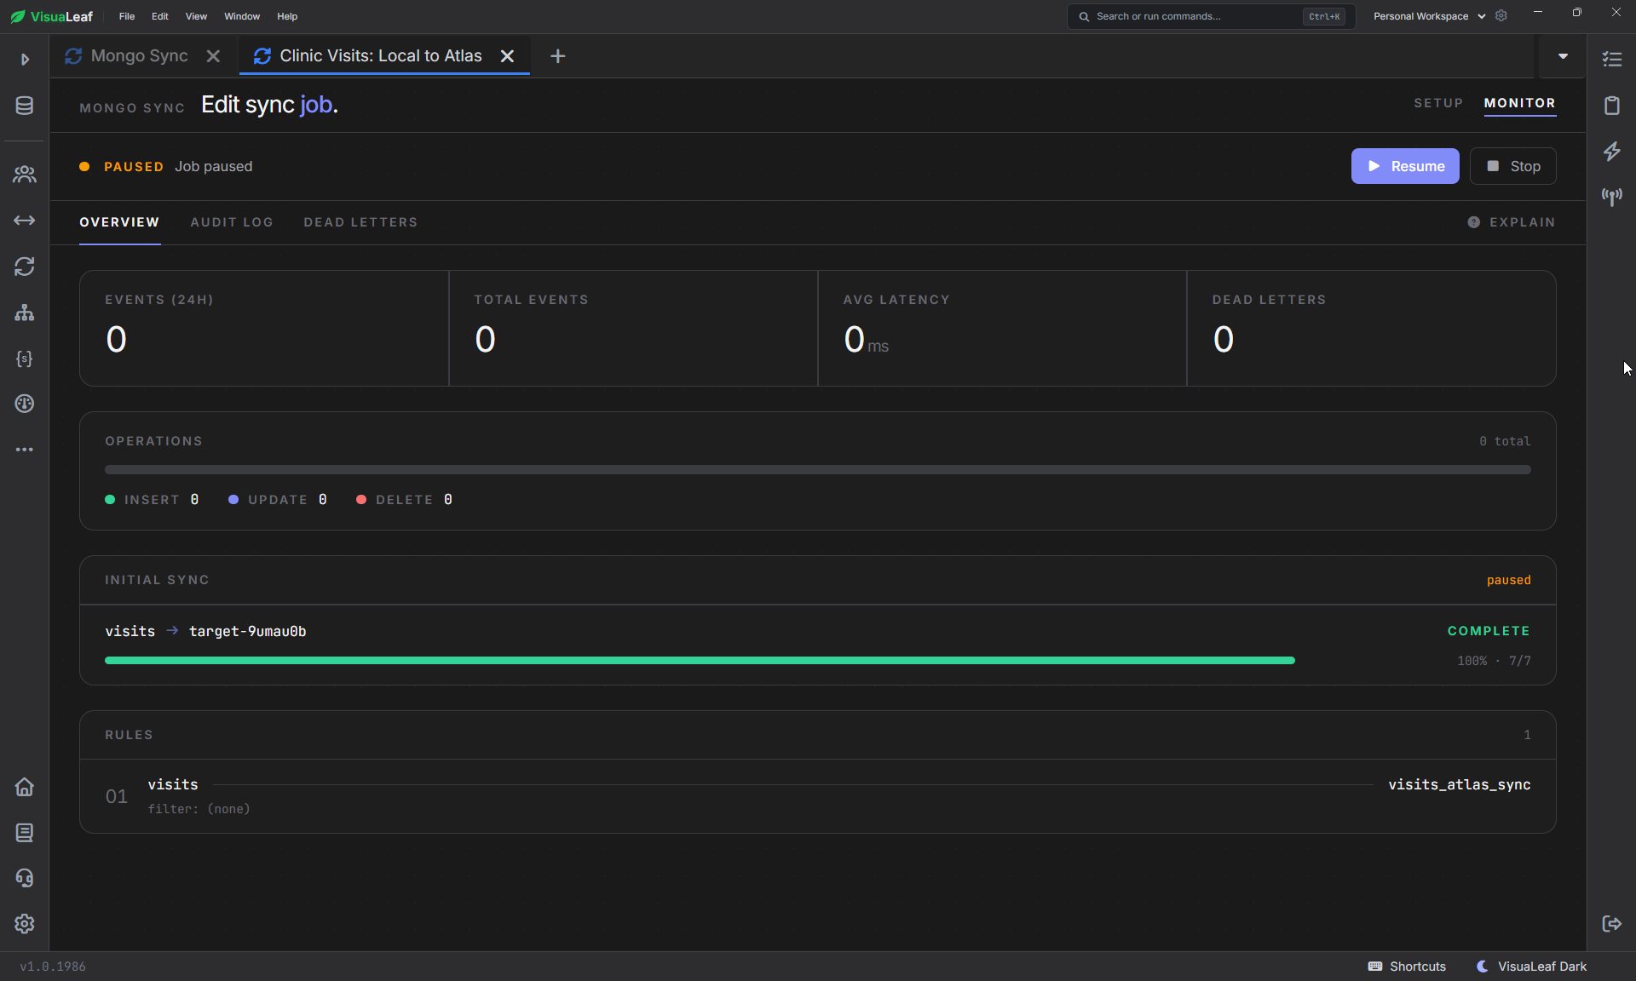Click the filter: (none) text
Image resolution: width=1636 pixels, height=981 pixels.
[x=199, y=809]
